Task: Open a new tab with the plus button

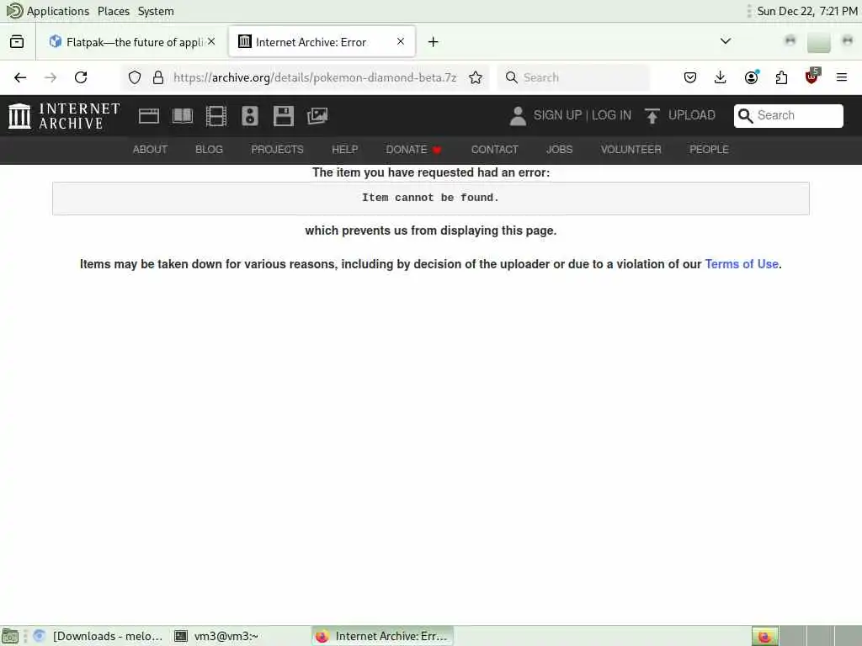Action: click(x=434, y=42)
